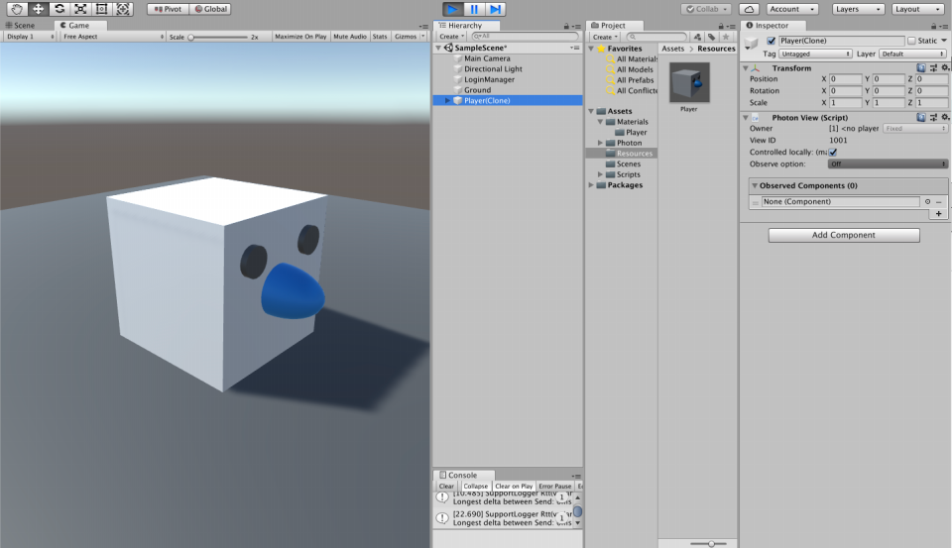Toggle Console Collapse mode
952x548 pixels.
(x=475, y=487)
